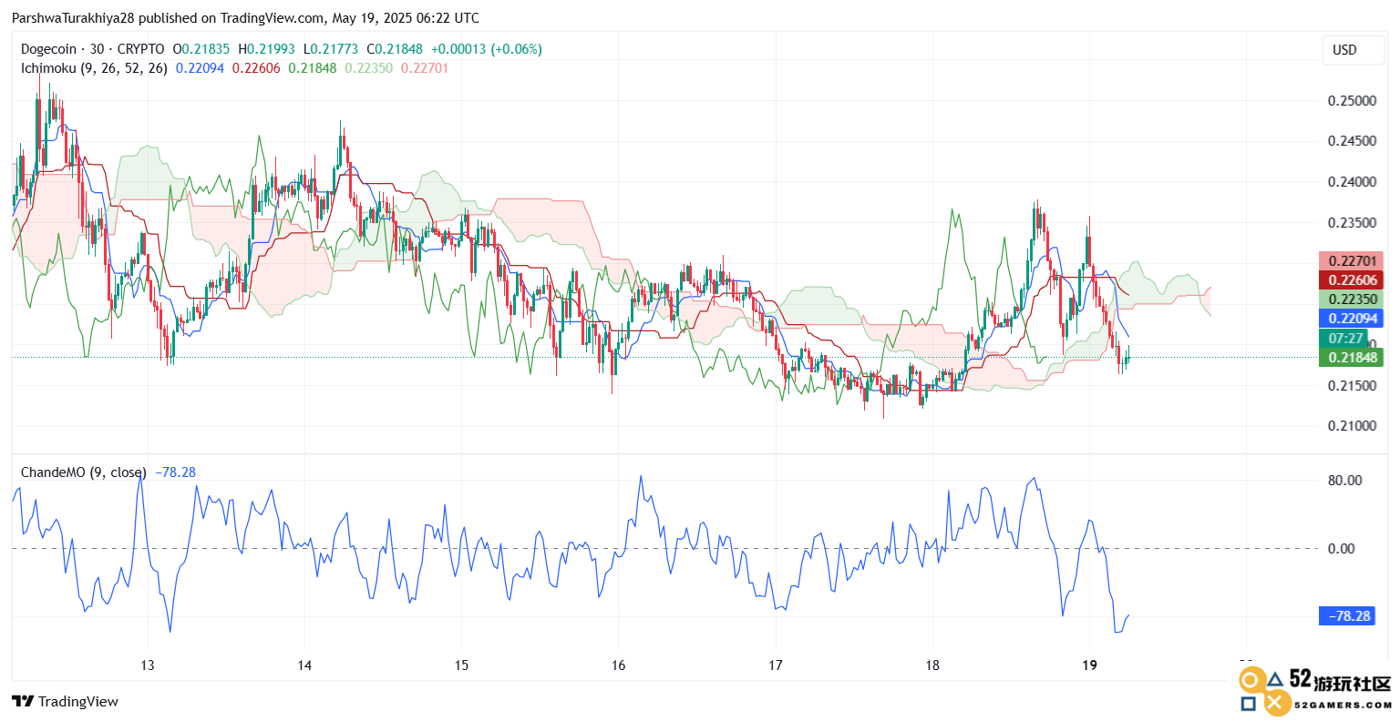Select the Ichimoku (9, 26, 52, 26) legend

[94, 68]
